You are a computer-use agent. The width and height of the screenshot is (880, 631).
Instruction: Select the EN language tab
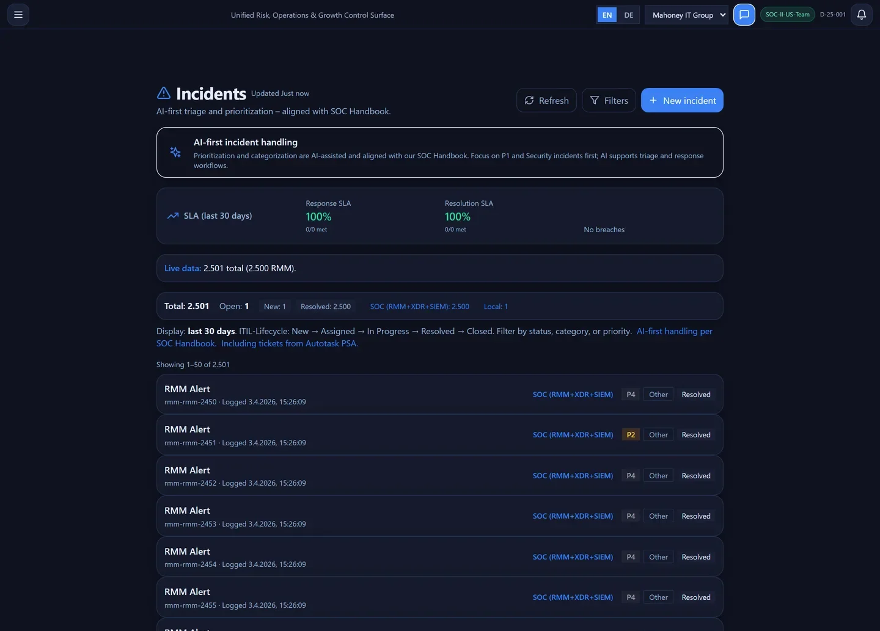tap(607, 14)
